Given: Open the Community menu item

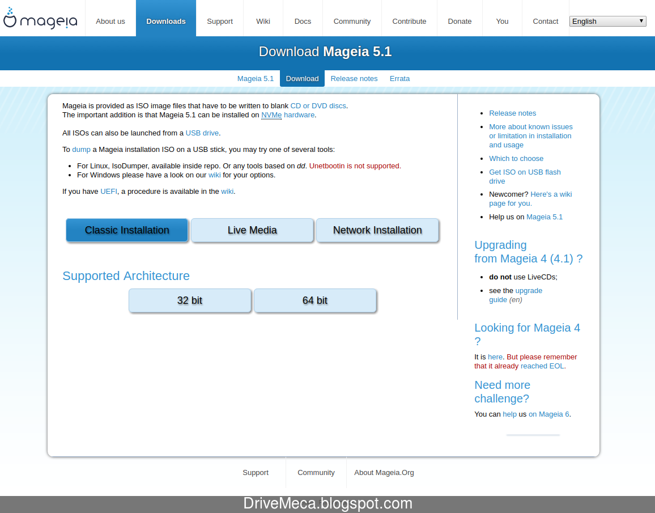Looking at the screenshot, I should click(x=352, y=22).
